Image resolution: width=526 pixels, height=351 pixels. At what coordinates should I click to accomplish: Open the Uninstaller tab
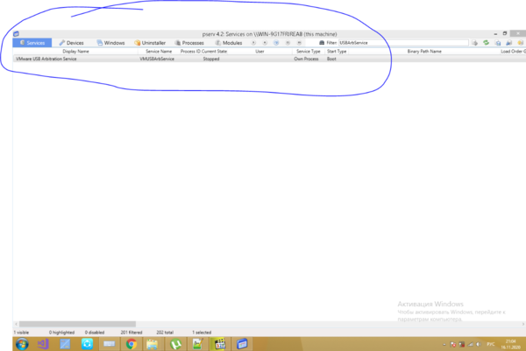150,43
